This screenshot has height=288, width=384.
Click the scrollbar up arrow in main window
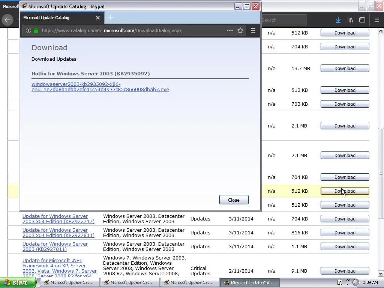click(381, 31)
